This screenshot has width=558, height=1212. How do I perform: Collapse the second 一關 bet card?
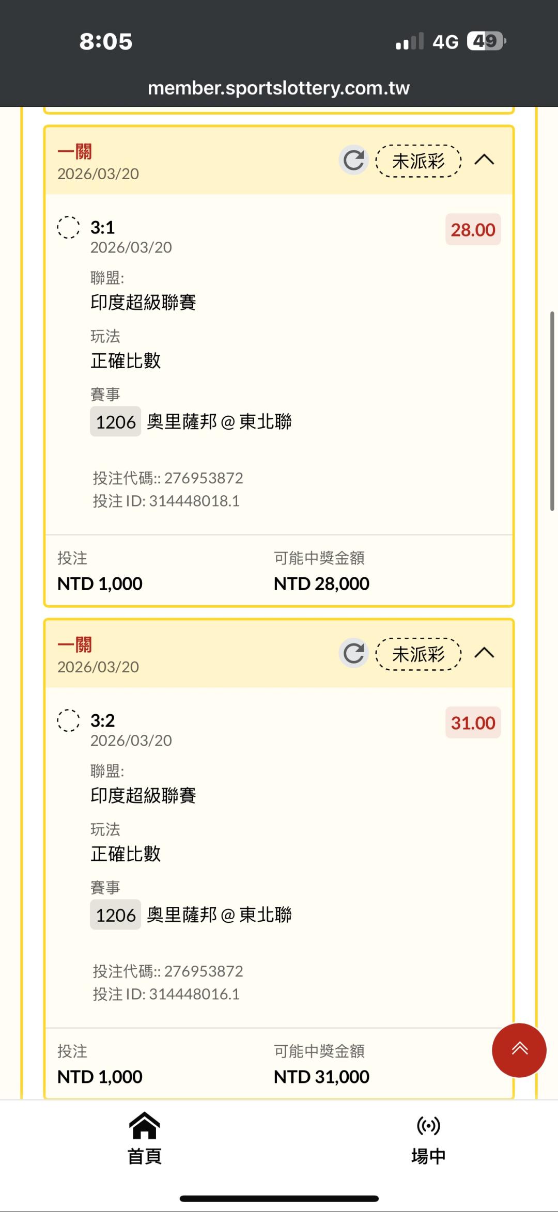(x=484, y=653)
